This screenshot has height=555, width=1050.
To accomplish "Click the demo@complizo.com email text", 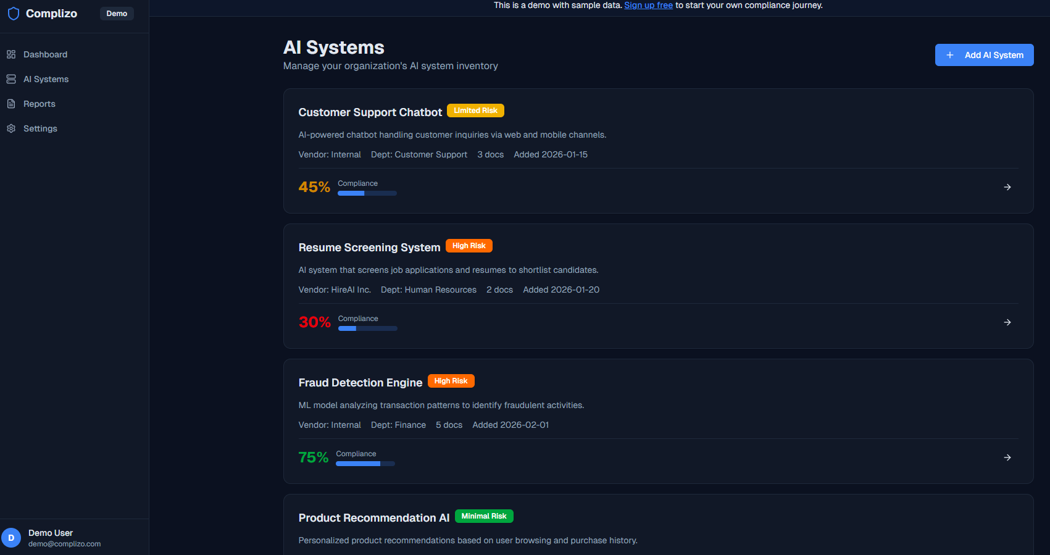I will 65,544.
